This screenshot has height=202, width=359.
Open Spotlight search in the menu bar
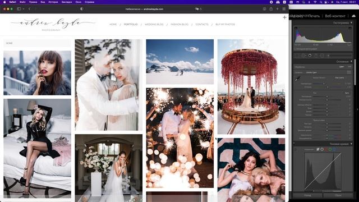click(x=321, y=2)
